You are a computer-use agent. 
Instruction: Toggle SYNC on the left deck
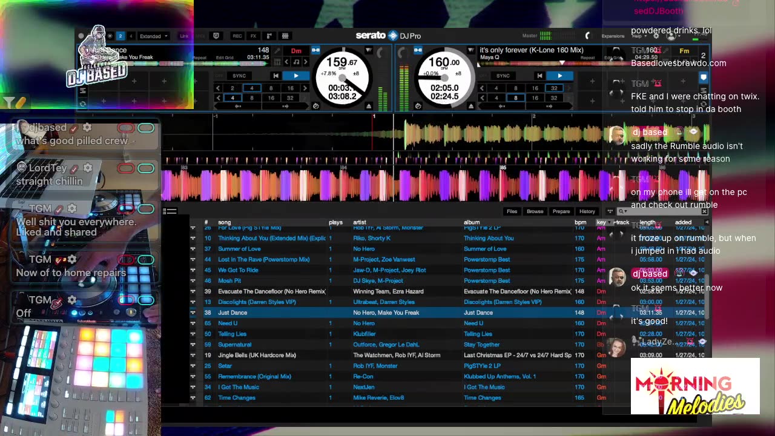[239, 76]
